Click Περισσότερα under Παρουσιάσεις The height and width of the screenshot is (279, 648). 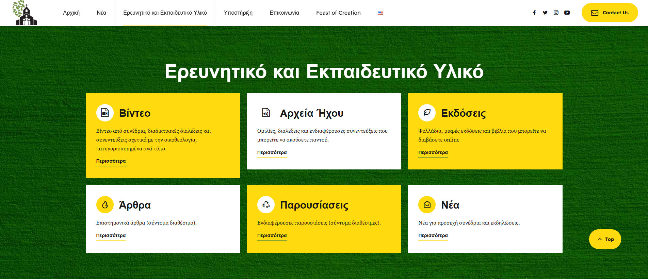pyautogui.click(x=272, y=236)
